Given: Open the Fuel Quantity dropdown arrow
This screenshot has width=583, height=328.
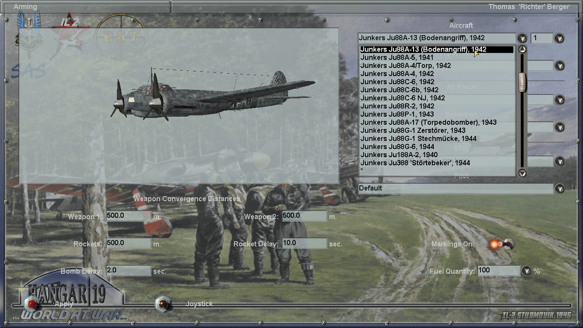Looking at the screenshot, I should click(x=527, y=271).
